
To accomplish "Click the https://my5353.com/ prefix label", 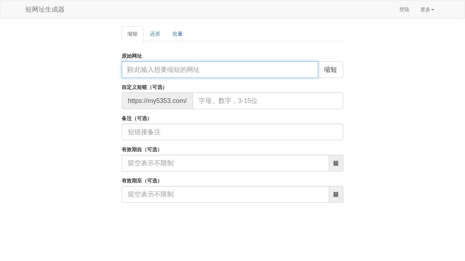I will (x=157, y=101).
